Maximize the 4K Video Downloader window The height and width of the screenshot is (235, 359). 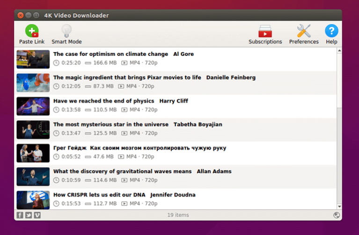pos(36,15)
